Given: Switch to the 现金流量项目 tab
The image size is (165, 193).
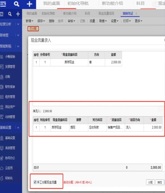Looking at the screenshot, I should [106, 14].
